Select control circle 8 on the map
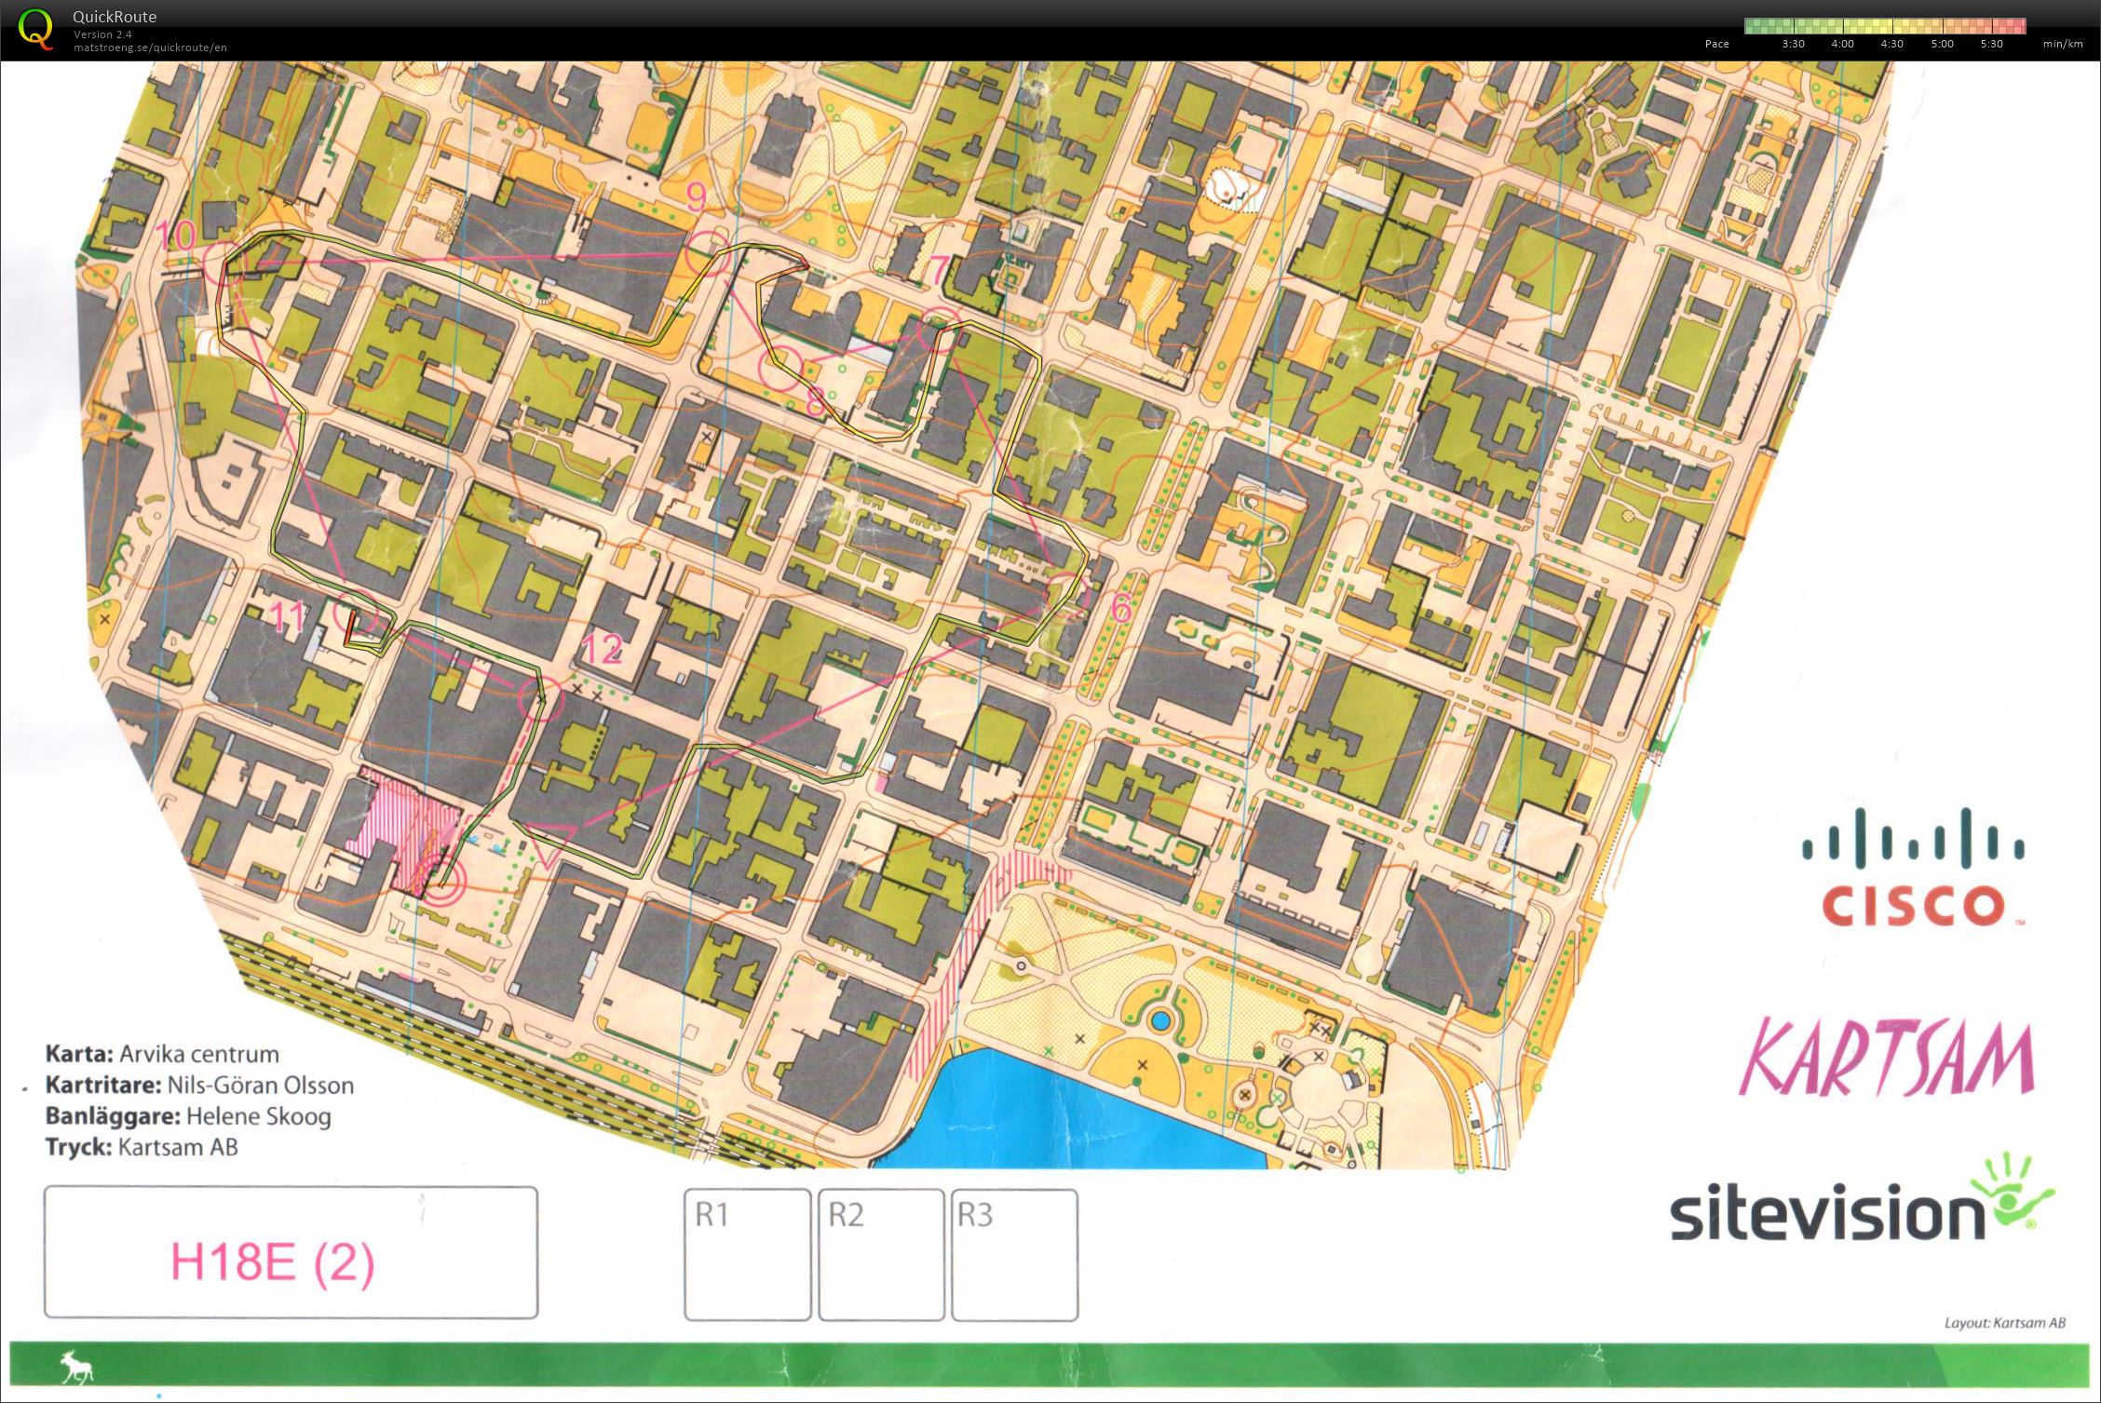2101x1403 pixels. click(x=780, y=367)
